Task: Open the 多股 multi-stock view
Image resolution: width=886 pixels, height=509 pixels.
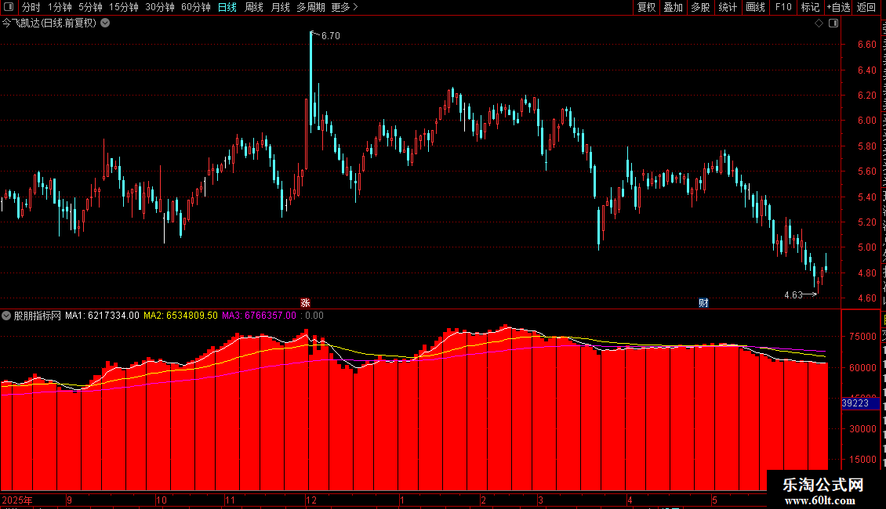Action: point(700,7)
